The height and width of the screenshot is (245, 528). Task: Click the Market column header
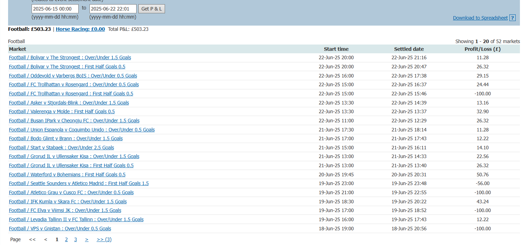point(18,49)
